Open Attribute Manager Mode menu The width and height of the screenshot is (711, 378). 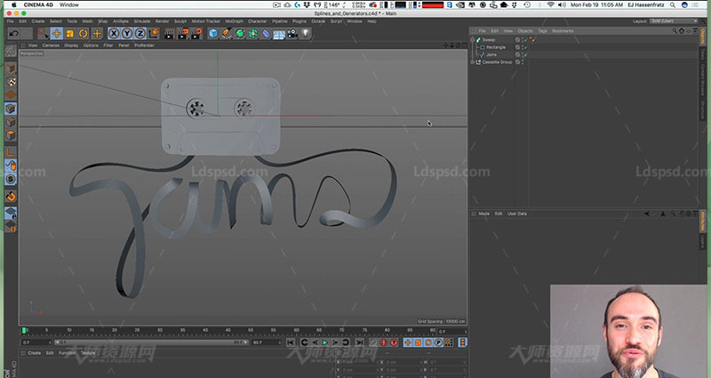coord(483,213)
